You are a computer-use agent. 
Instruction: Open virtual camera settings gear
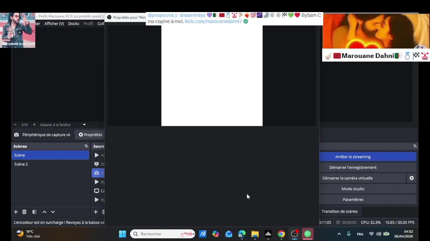[412, 178]
